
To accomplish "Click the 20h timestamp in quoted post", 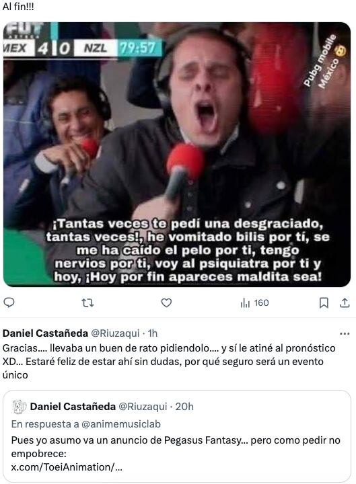I will 184,407.
